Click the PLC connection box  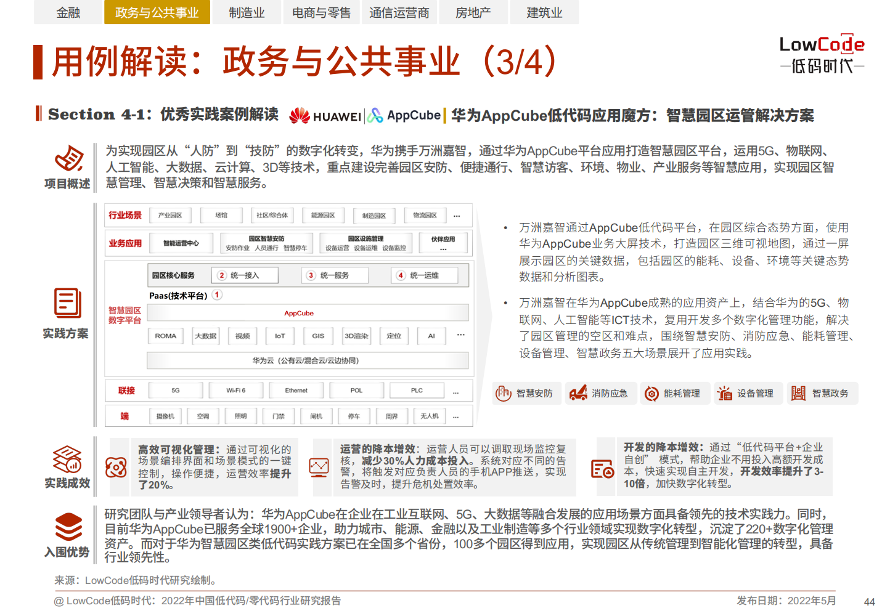point(417,391)
